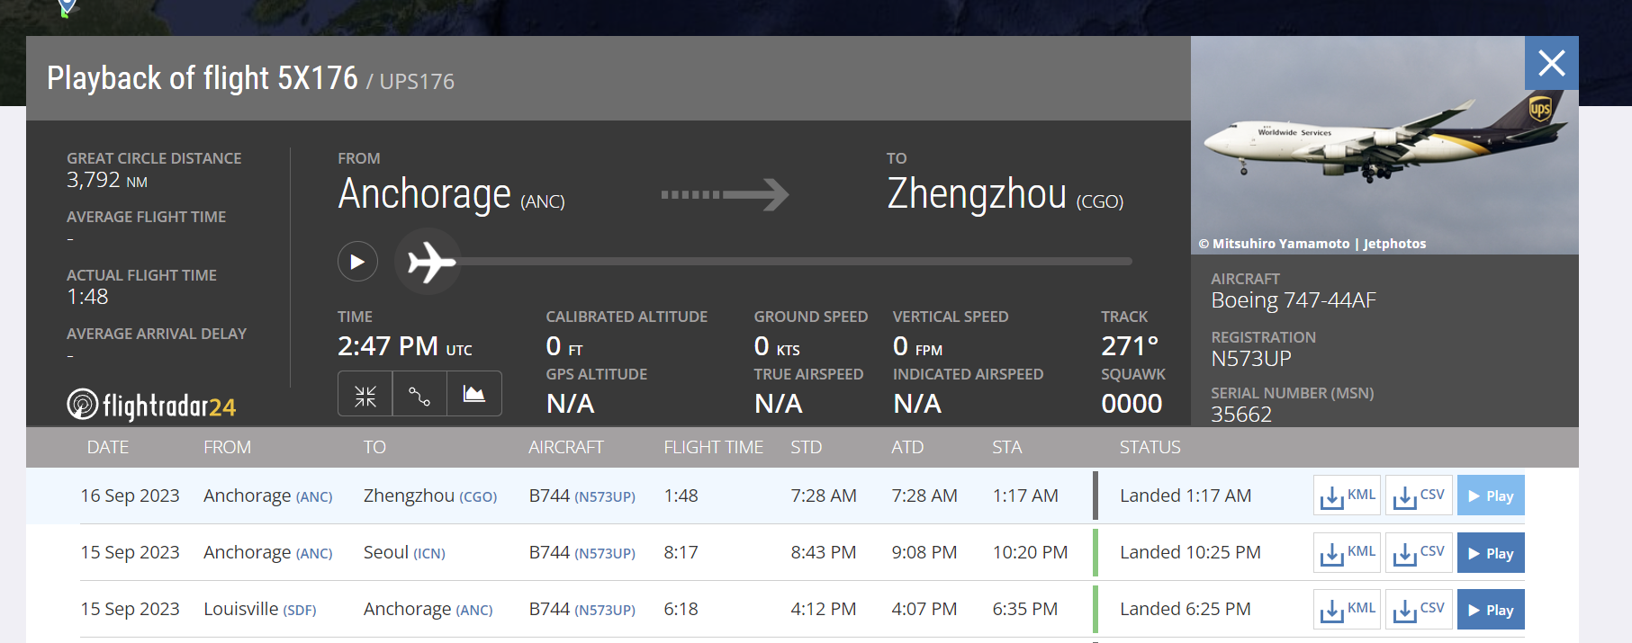The image size is (1632, 643).
Task: Download CSV for the Louisville flight
Action: (1419, 610)
